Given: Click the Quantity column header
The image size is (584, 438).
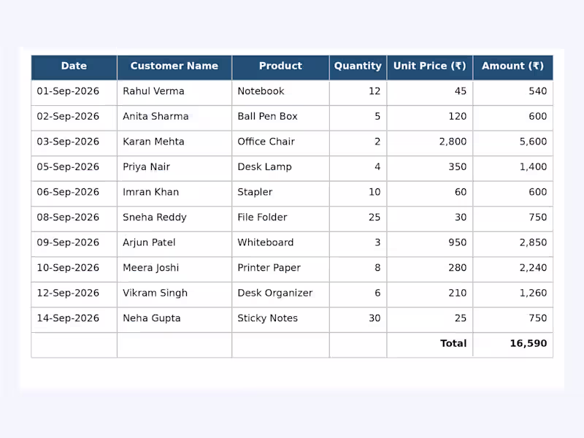Looking at the screenshot, I should pos(358,67).
